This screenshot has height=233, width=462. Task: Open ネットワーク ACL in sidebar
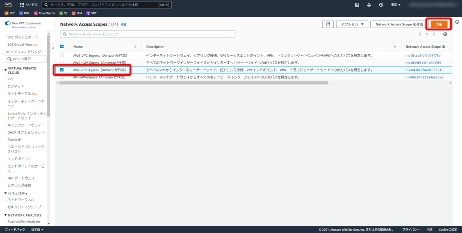[21, 200]
